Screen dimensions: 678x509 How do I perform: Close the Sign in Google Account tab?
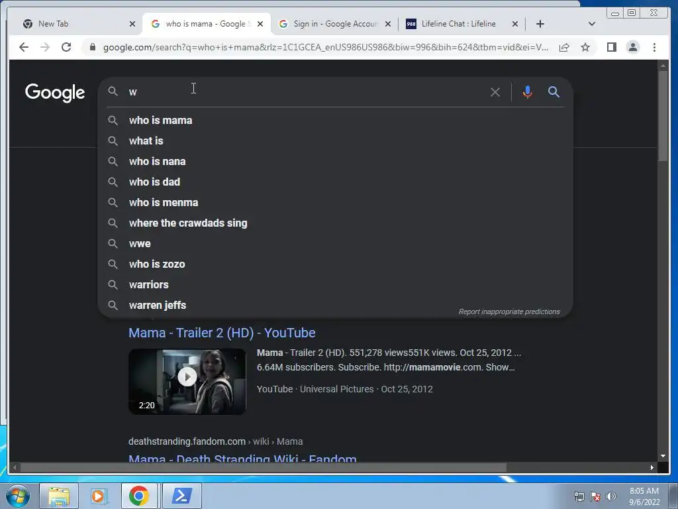point(388,24)
